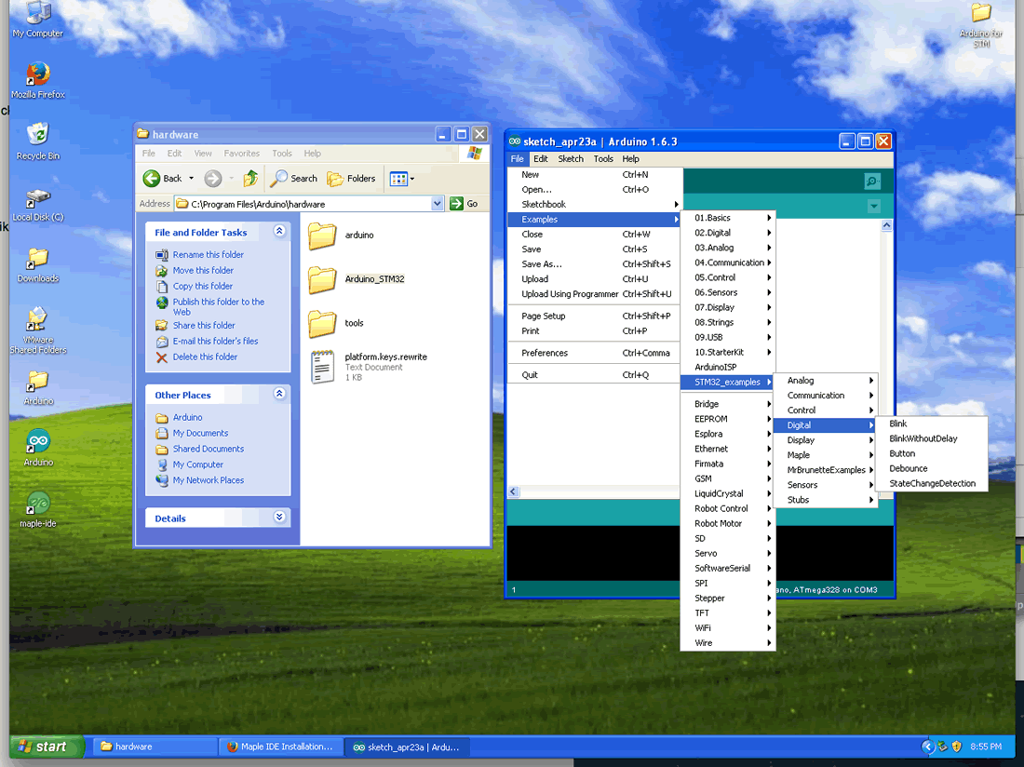Image resolution: width=1024 pixels, height=767 pixels.
Task: Expand the Details panel
Action: click(279, 517)
